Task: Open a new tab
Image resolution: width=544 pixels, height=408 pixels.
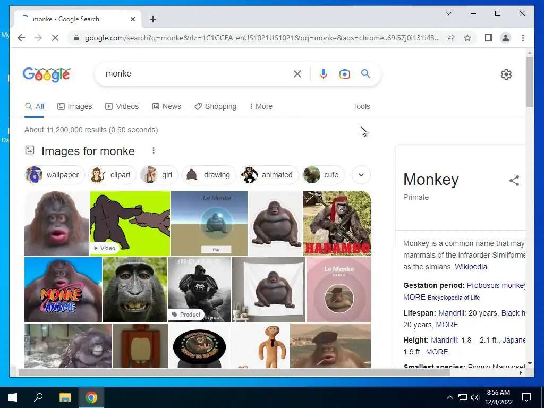Action: point(153,19)
